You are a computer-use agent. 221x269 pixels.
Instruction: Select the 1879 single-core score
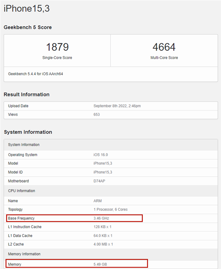pyautogui.click(x=57, y=47)
